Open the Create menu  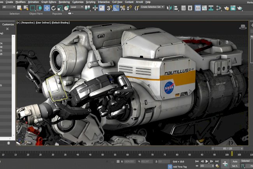pyautogui.click(x=9, y=2)
